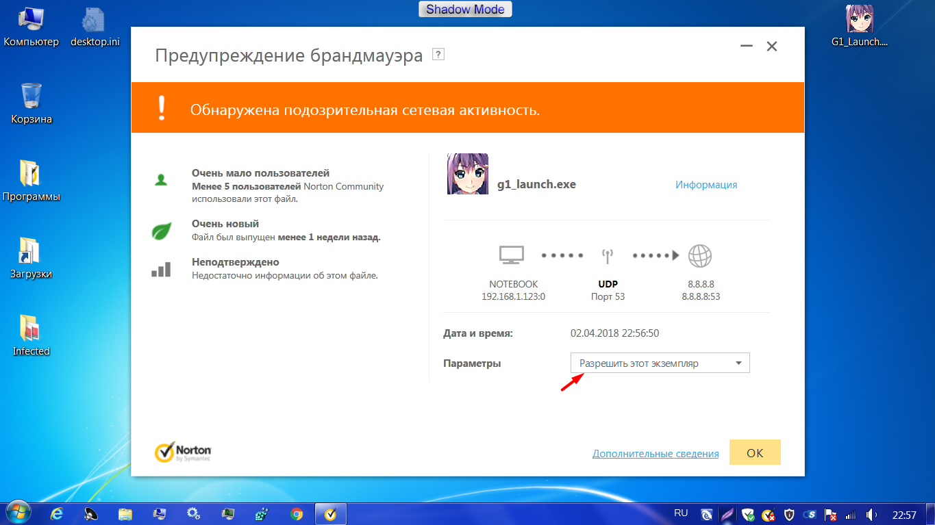Click the date value 02.04.2018 22:56:50
Image resolution: width=935 pixels, height=525 pixels.
[x=615, y=333]
